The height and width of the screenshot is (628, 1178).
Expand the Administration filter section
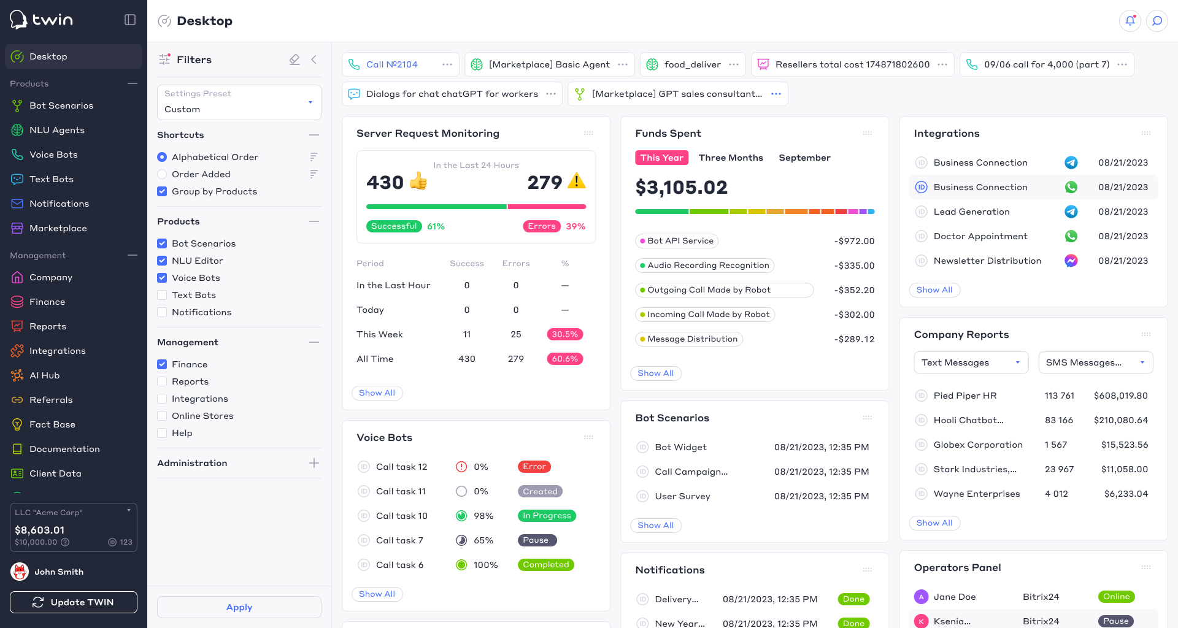point(314,463)
